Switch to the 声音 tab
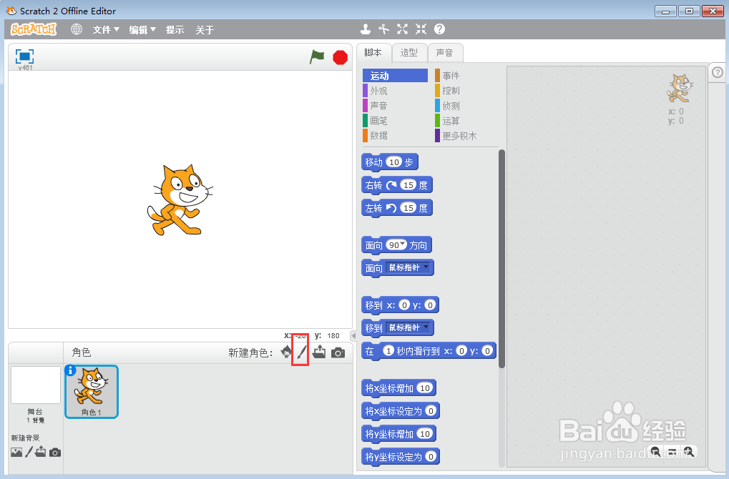Image resolution: width=729 pixels, height=479 pixels. pos(445,52)
